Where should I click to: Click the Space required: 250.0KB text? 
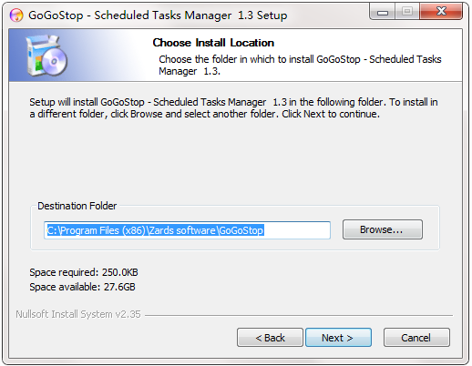84,272
